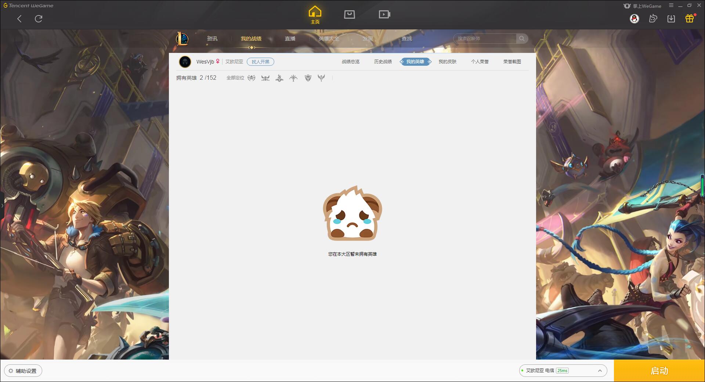The width and height of the screenshot is (705, 382).
Task: Open the live video icon in top bar
Action: click(384, 14)
